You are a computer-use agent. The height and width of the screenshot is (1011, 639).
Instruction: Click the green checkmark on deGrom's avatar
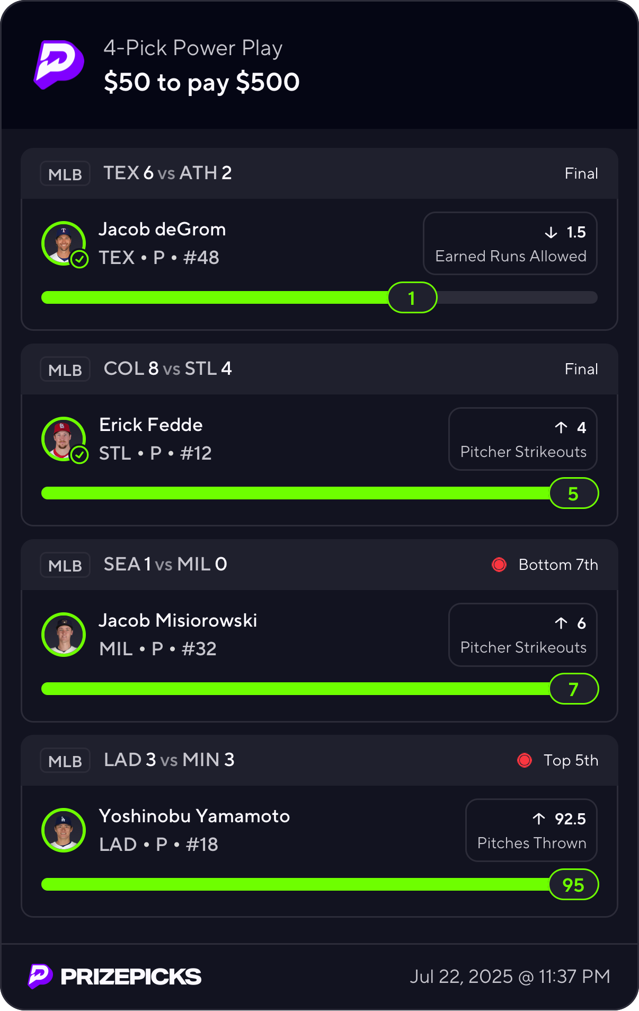pyautogui.click(x=79, y=259)
